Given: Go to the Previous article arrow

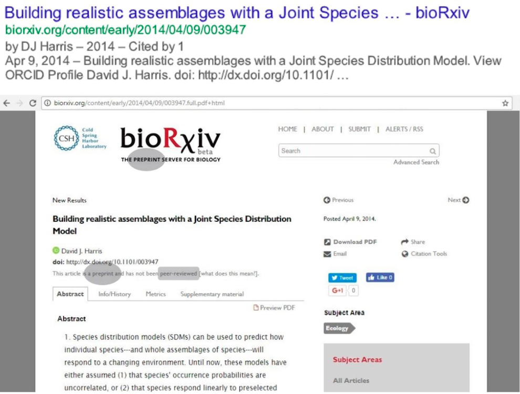Looking at the screenshot, I should pos(327,200).
